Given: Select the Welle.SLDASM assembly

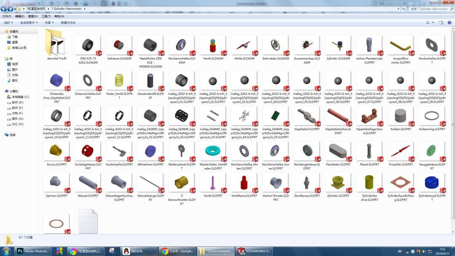Looking at the screenshot, I should [x=244, y=48].
